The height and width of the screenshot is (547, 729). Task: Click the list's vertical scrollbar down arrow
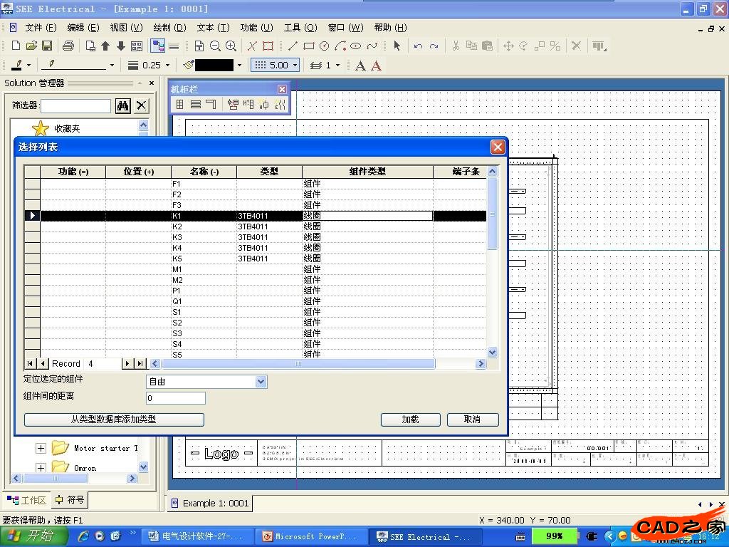492,352
